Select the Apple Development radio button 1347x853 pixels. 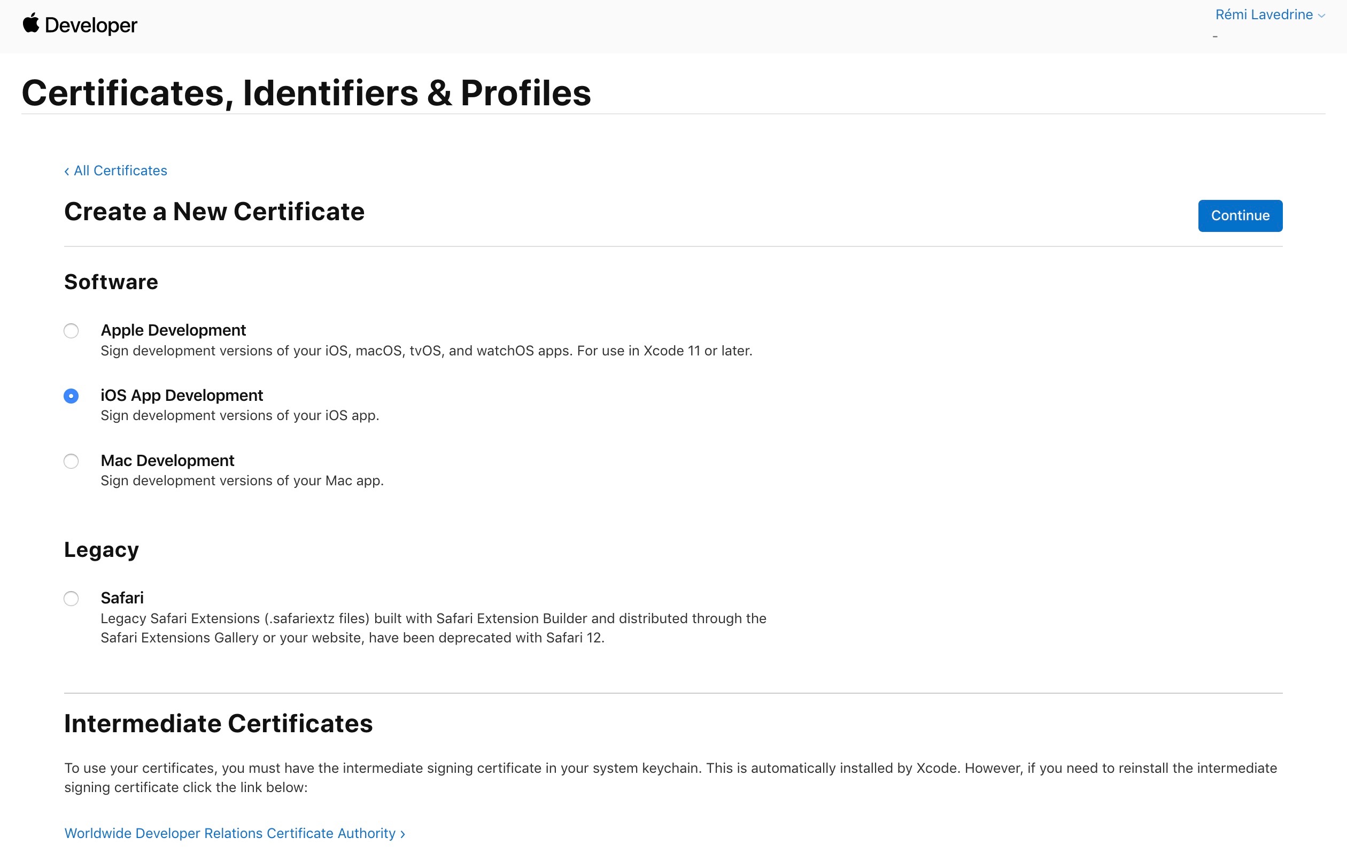[71, 331]
